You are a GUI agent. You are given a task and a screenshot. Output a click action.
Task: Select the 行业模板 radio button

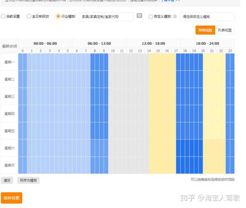[x=58, y=16]
